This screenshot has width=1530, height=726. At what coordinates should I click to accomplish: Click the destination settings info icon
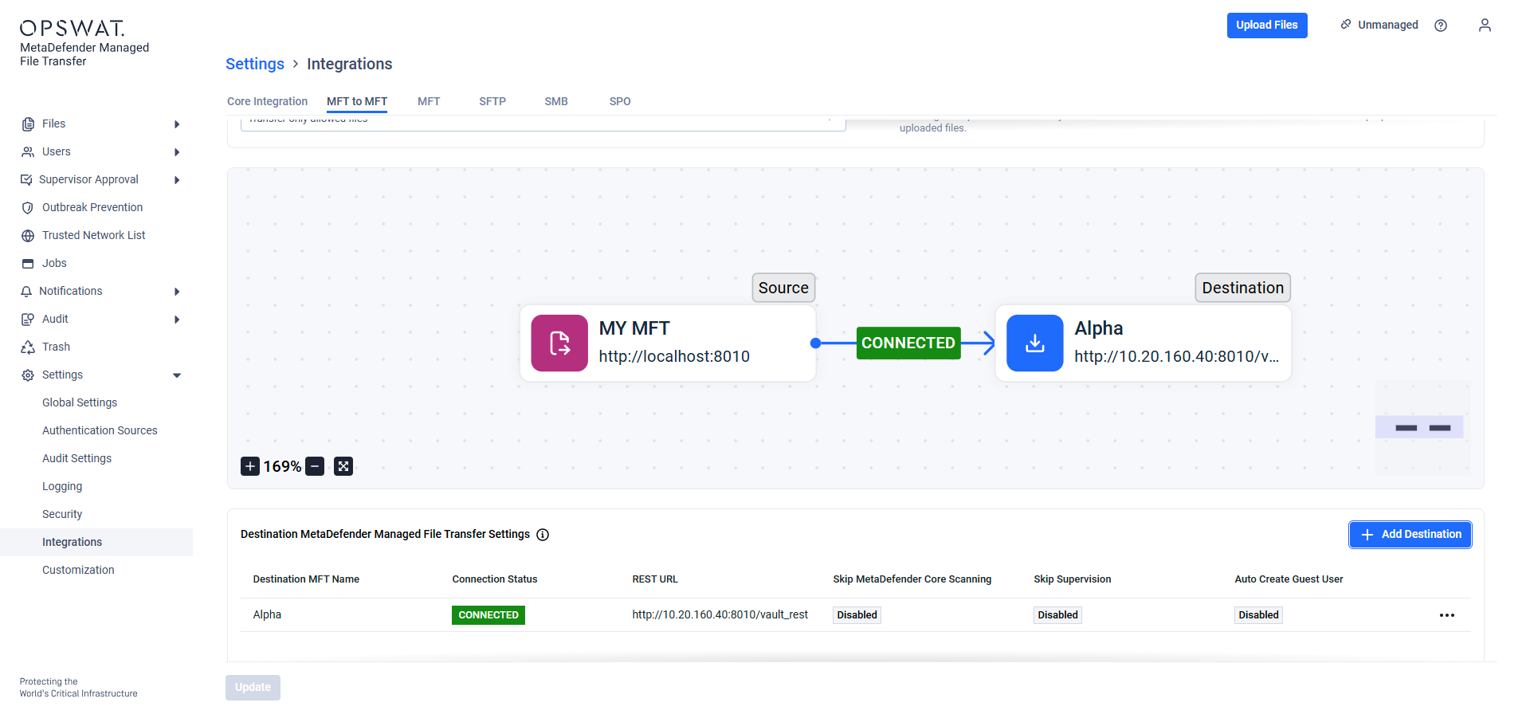point(543,535)
